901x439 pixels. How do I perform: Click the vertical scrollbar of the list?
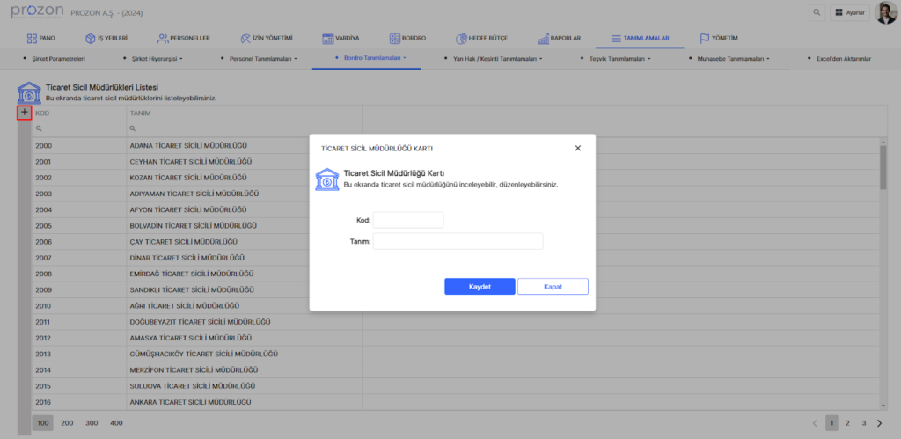point(883,167)
